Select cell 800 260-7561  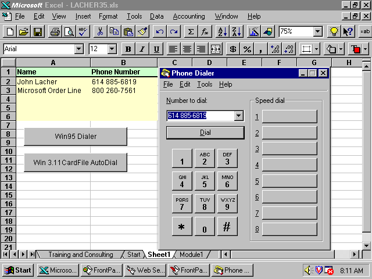[124, 91]
